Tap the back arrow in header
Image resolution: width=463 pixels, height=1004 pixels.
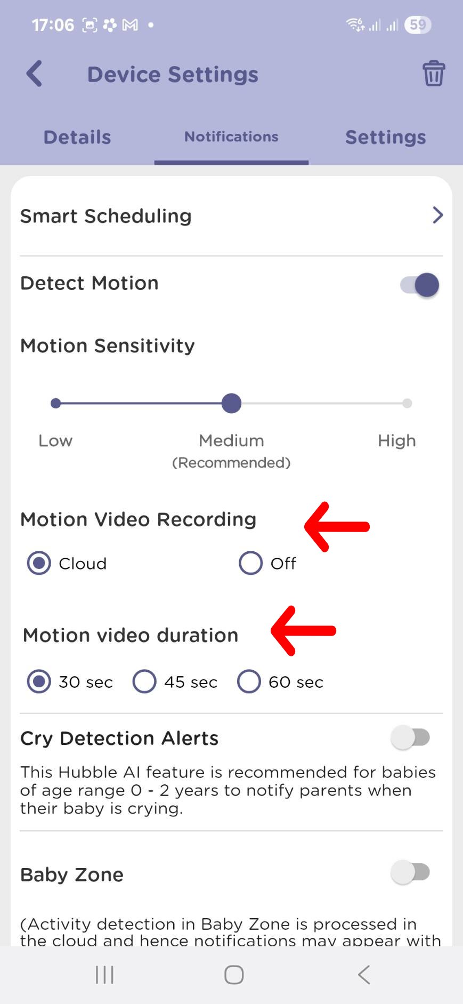click(x=35, y=74)
